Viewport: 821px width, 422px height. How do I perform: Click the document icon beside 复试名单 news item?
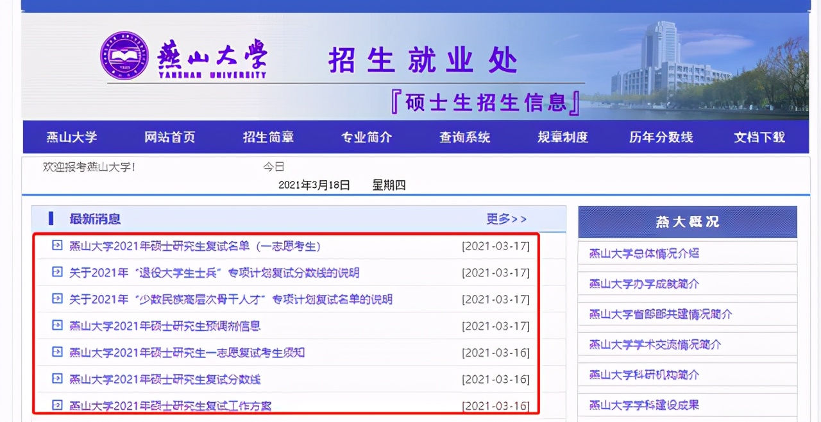56,246
